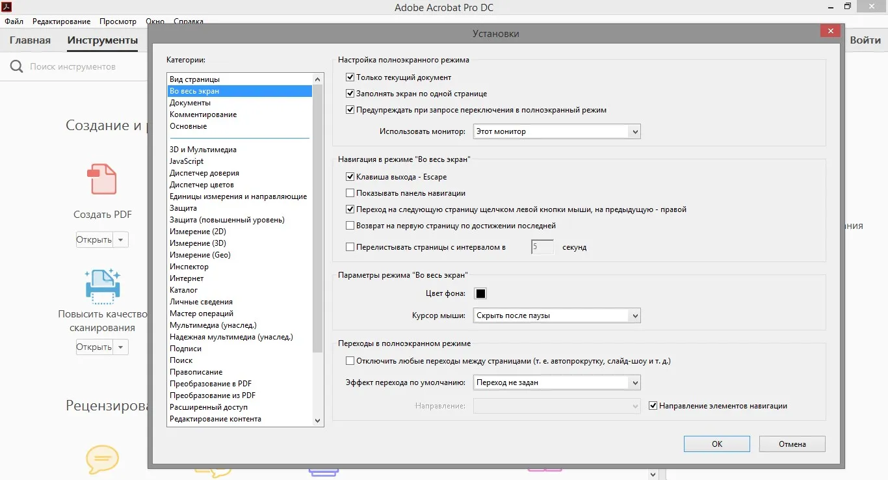Screen dimensions: 888x480
Task: Click the page interval seconds input field
Action: [x=543, y=247]
